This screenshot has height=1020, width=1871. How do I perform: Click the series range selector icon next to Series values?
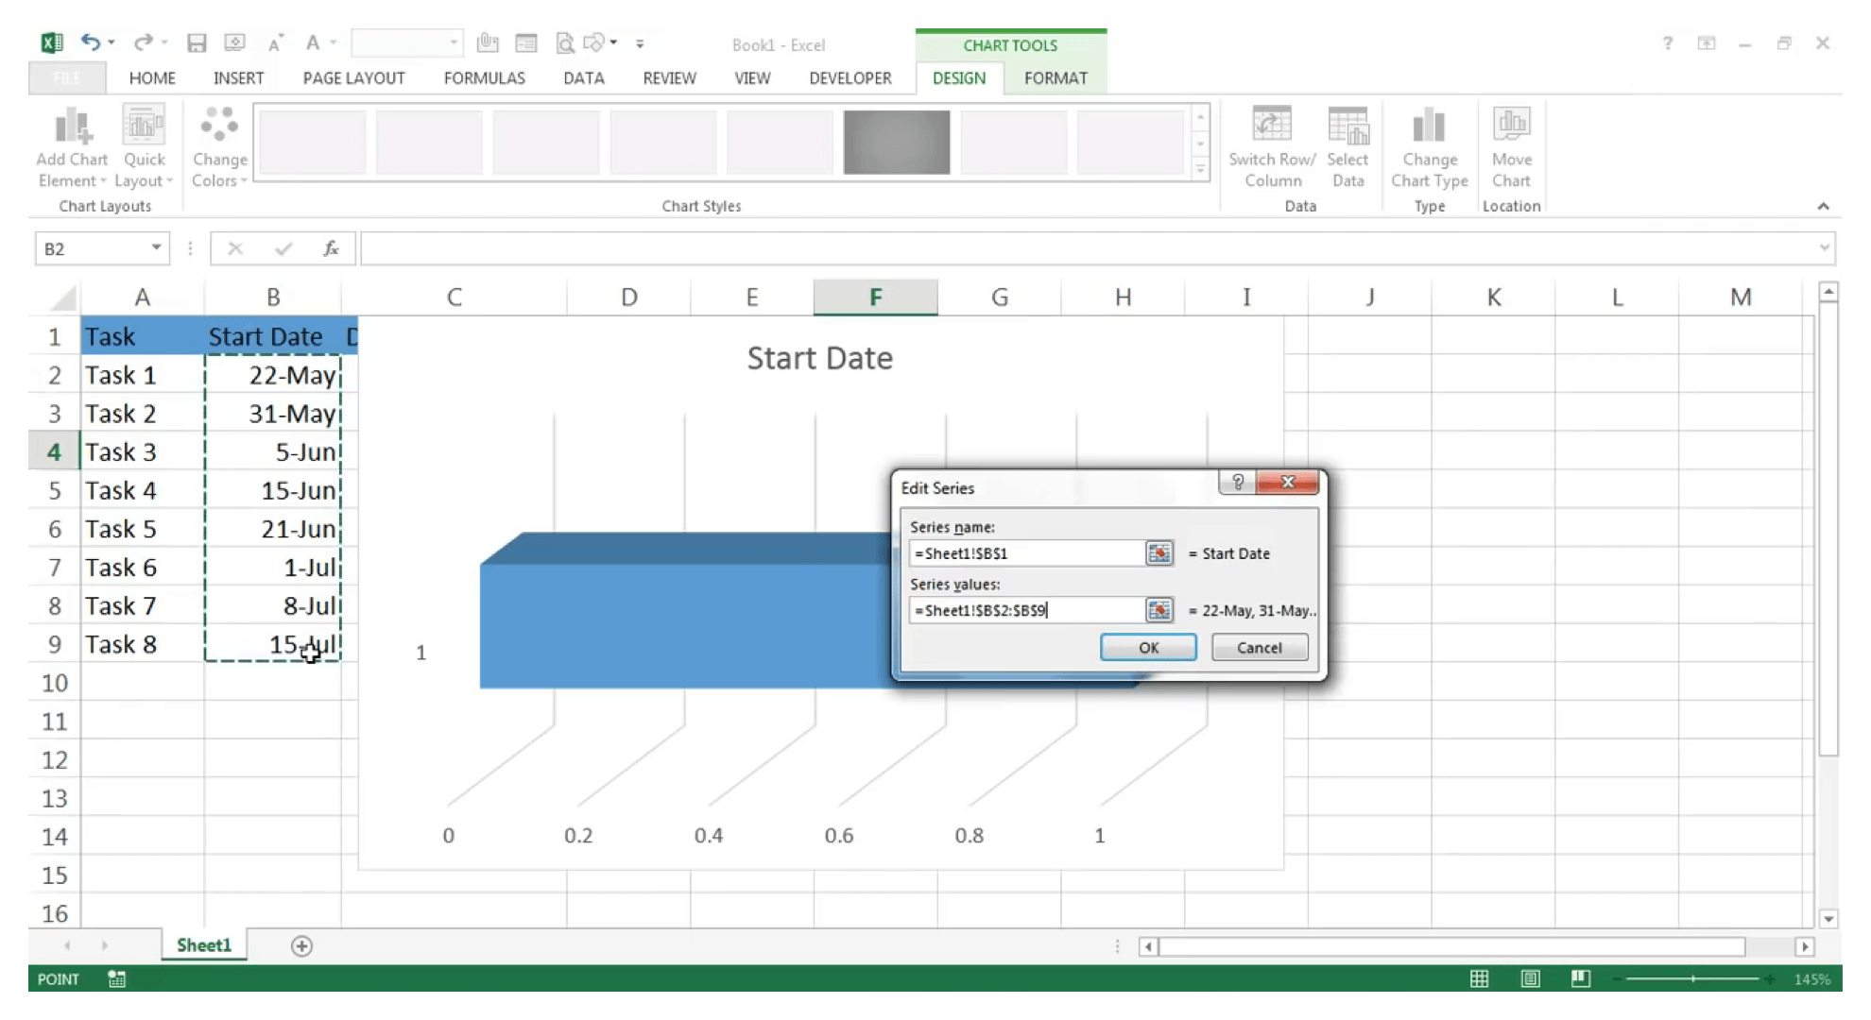click(1158, 609)
